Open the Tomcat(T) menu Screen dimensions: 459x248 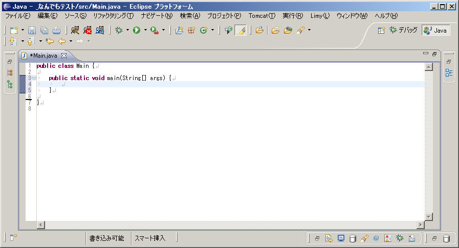coord(261,16)
